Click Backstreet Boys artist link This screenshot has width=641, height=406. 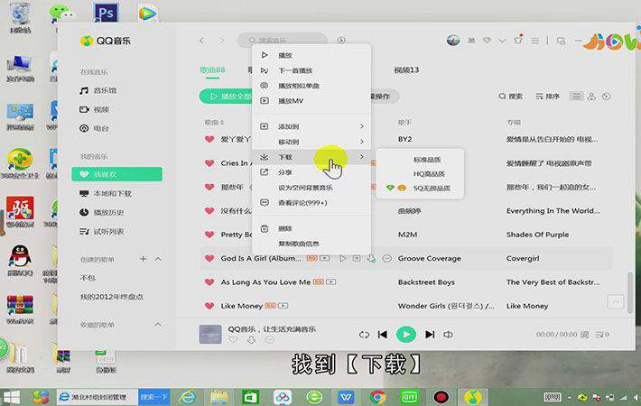426,282
